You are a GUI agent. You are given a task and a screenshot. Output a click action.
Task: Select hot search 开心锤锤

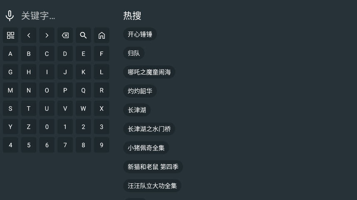[x=140, y=34]
